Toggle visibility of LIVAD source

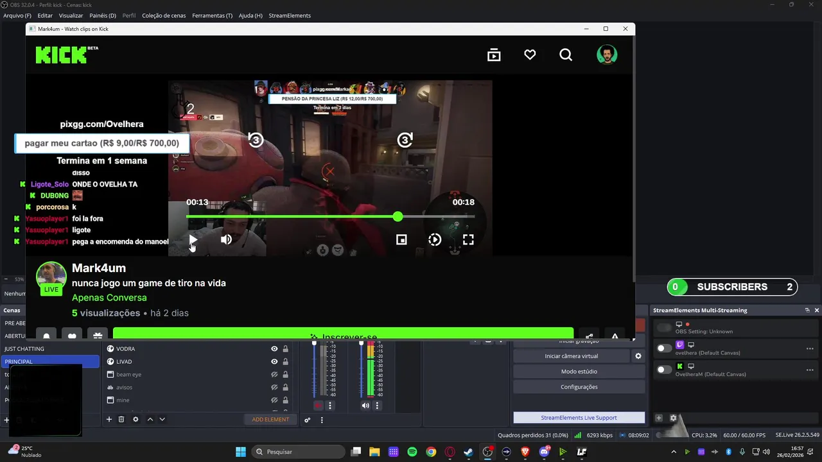[274, 361]
